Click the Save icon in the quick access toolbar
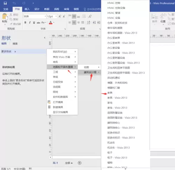175x170 pixels. pos(5,3)
